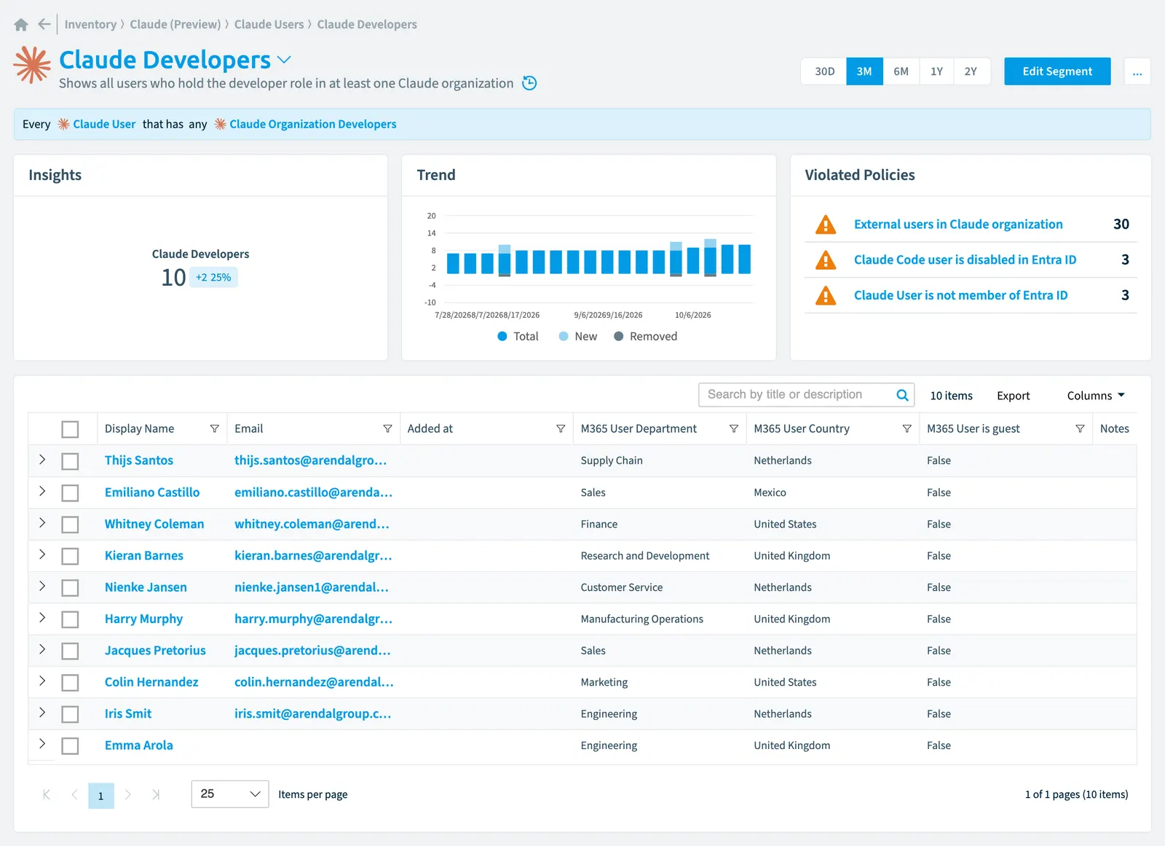Click the Export button
The height and width of the screenshot is (846, 1165).
pyautogui.click(x=1013, y=396)
